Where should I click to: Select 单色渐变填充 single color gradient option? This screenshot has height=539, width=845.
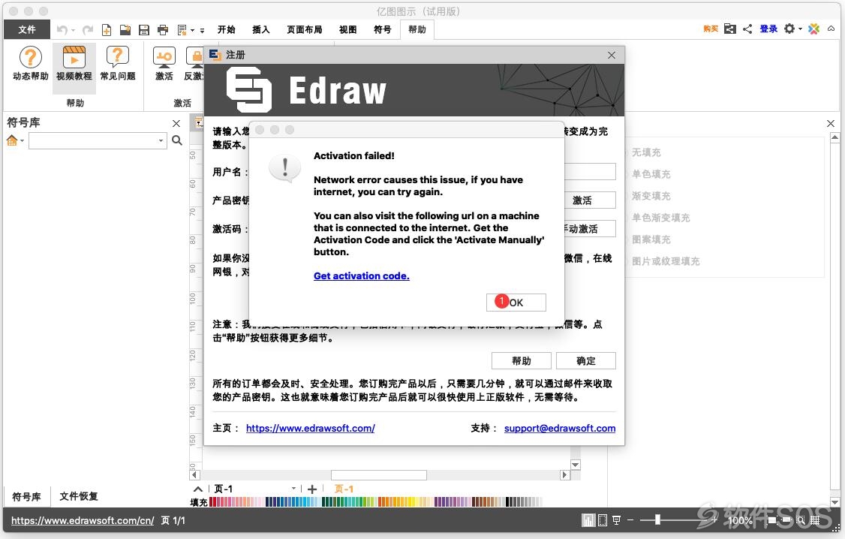coord(660,218)
